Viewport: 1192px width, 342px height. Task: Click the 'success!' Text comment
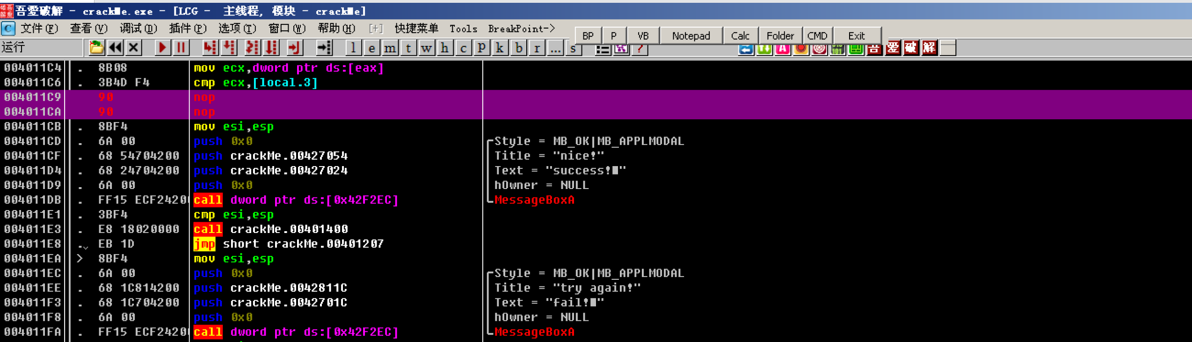coord(560,170)
